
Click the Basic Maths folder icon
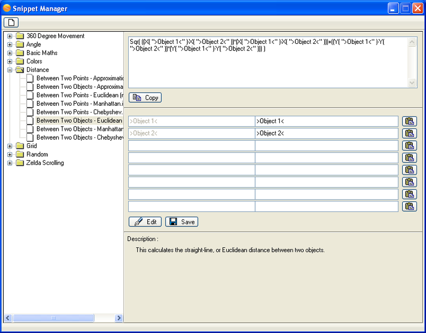point(20,53)
